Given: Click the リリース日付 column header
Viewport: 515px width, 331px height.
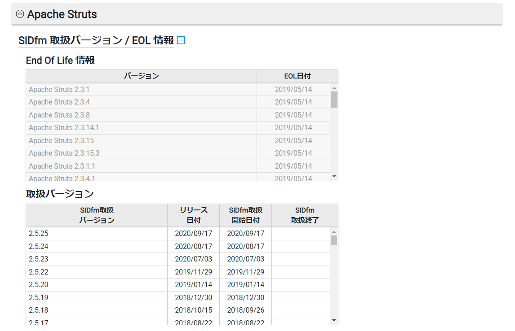Looking at the screenshot, I should point(193,215).
